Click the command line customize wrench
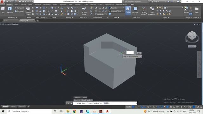The image size is (203, 114). (x=71, y=103)
